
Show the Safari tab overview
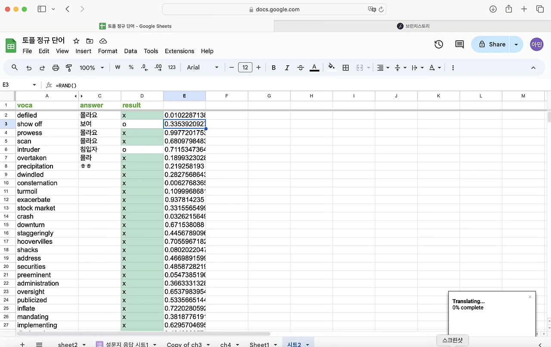pyautogui.click(x=540, y=9)
